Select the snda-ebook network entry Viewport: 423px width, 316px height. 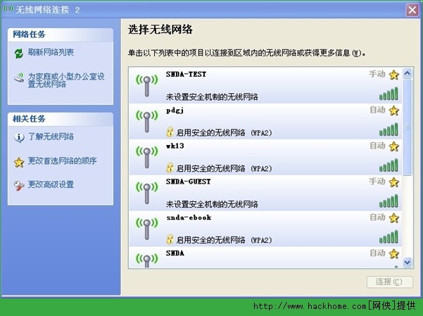pos(267,228)
